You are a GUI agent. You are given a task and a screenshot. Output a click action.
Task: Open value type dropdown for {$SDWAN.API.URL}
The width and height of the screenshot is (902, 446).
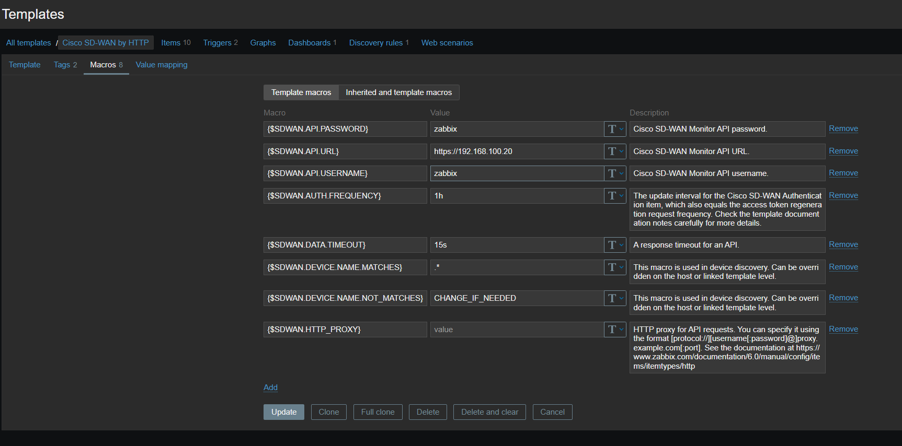pos(615,151)
